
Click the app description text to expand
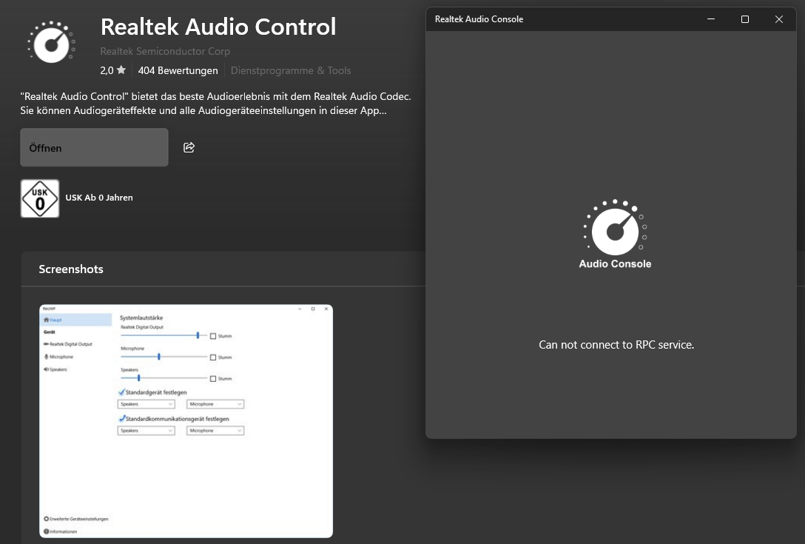click(x=215, y=104)
